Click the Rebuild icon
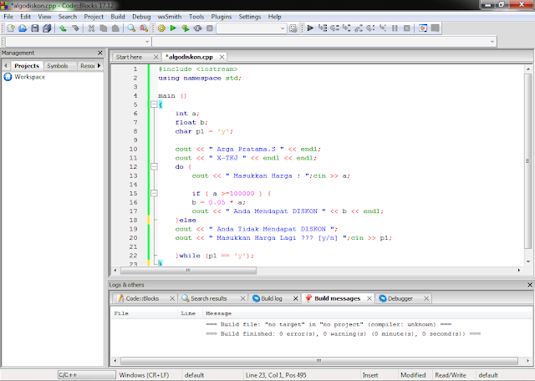Image resolution: width=535 pixels, height=381 pixels. [197, 28]
